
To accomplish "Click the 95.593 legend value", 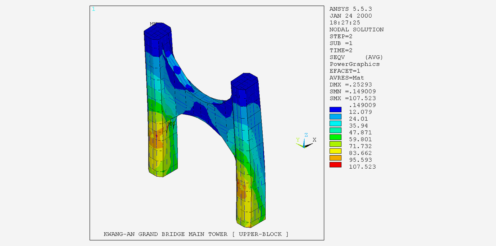I will pos(360,160).
